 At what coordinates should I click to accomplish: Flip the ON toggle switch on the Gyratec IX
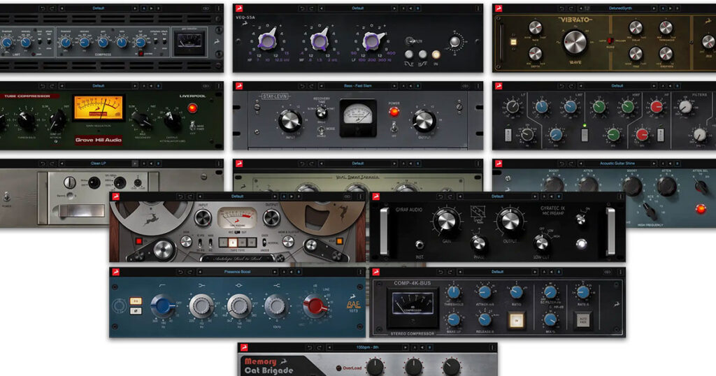tap(581, 220)
